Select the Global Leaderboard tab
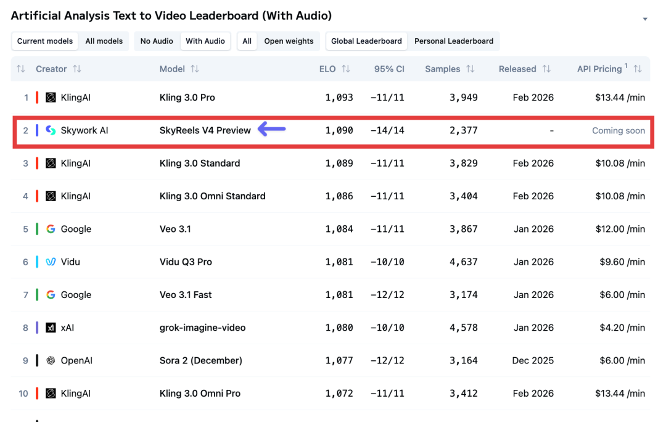 366,41
